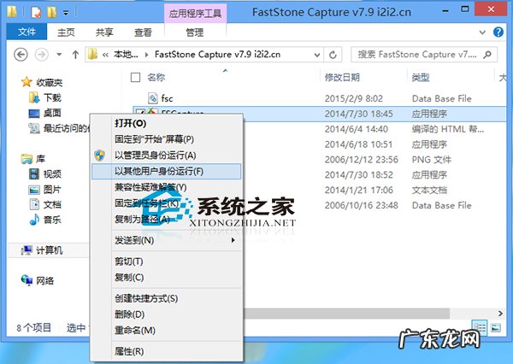This screenshot has height=364, width=513.
Task: Choose Create shortcut (S)
Action: pos(166,298)
